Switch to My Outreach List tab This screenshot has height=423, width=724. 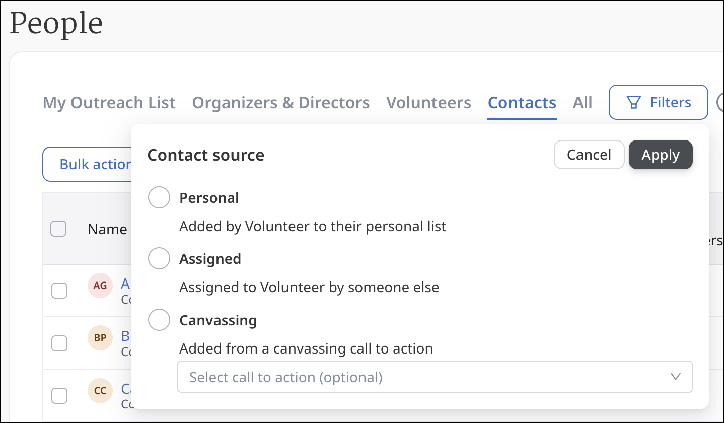click(x=109, y=103)
